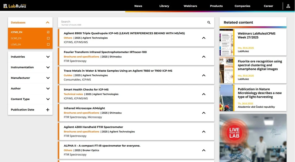The width and height of the screenshot is (295, 162).
Task: Click the Live from the Lab badge
Action: click(x=234, y=133)
